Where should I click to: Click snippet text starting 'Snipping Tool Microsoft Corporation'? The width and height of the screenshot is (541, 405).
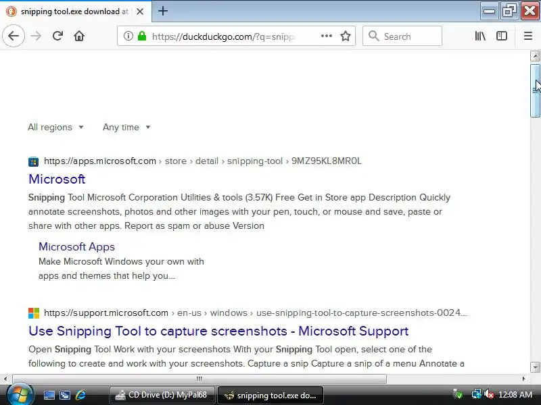pyautogui.click(x=239, y=211)
